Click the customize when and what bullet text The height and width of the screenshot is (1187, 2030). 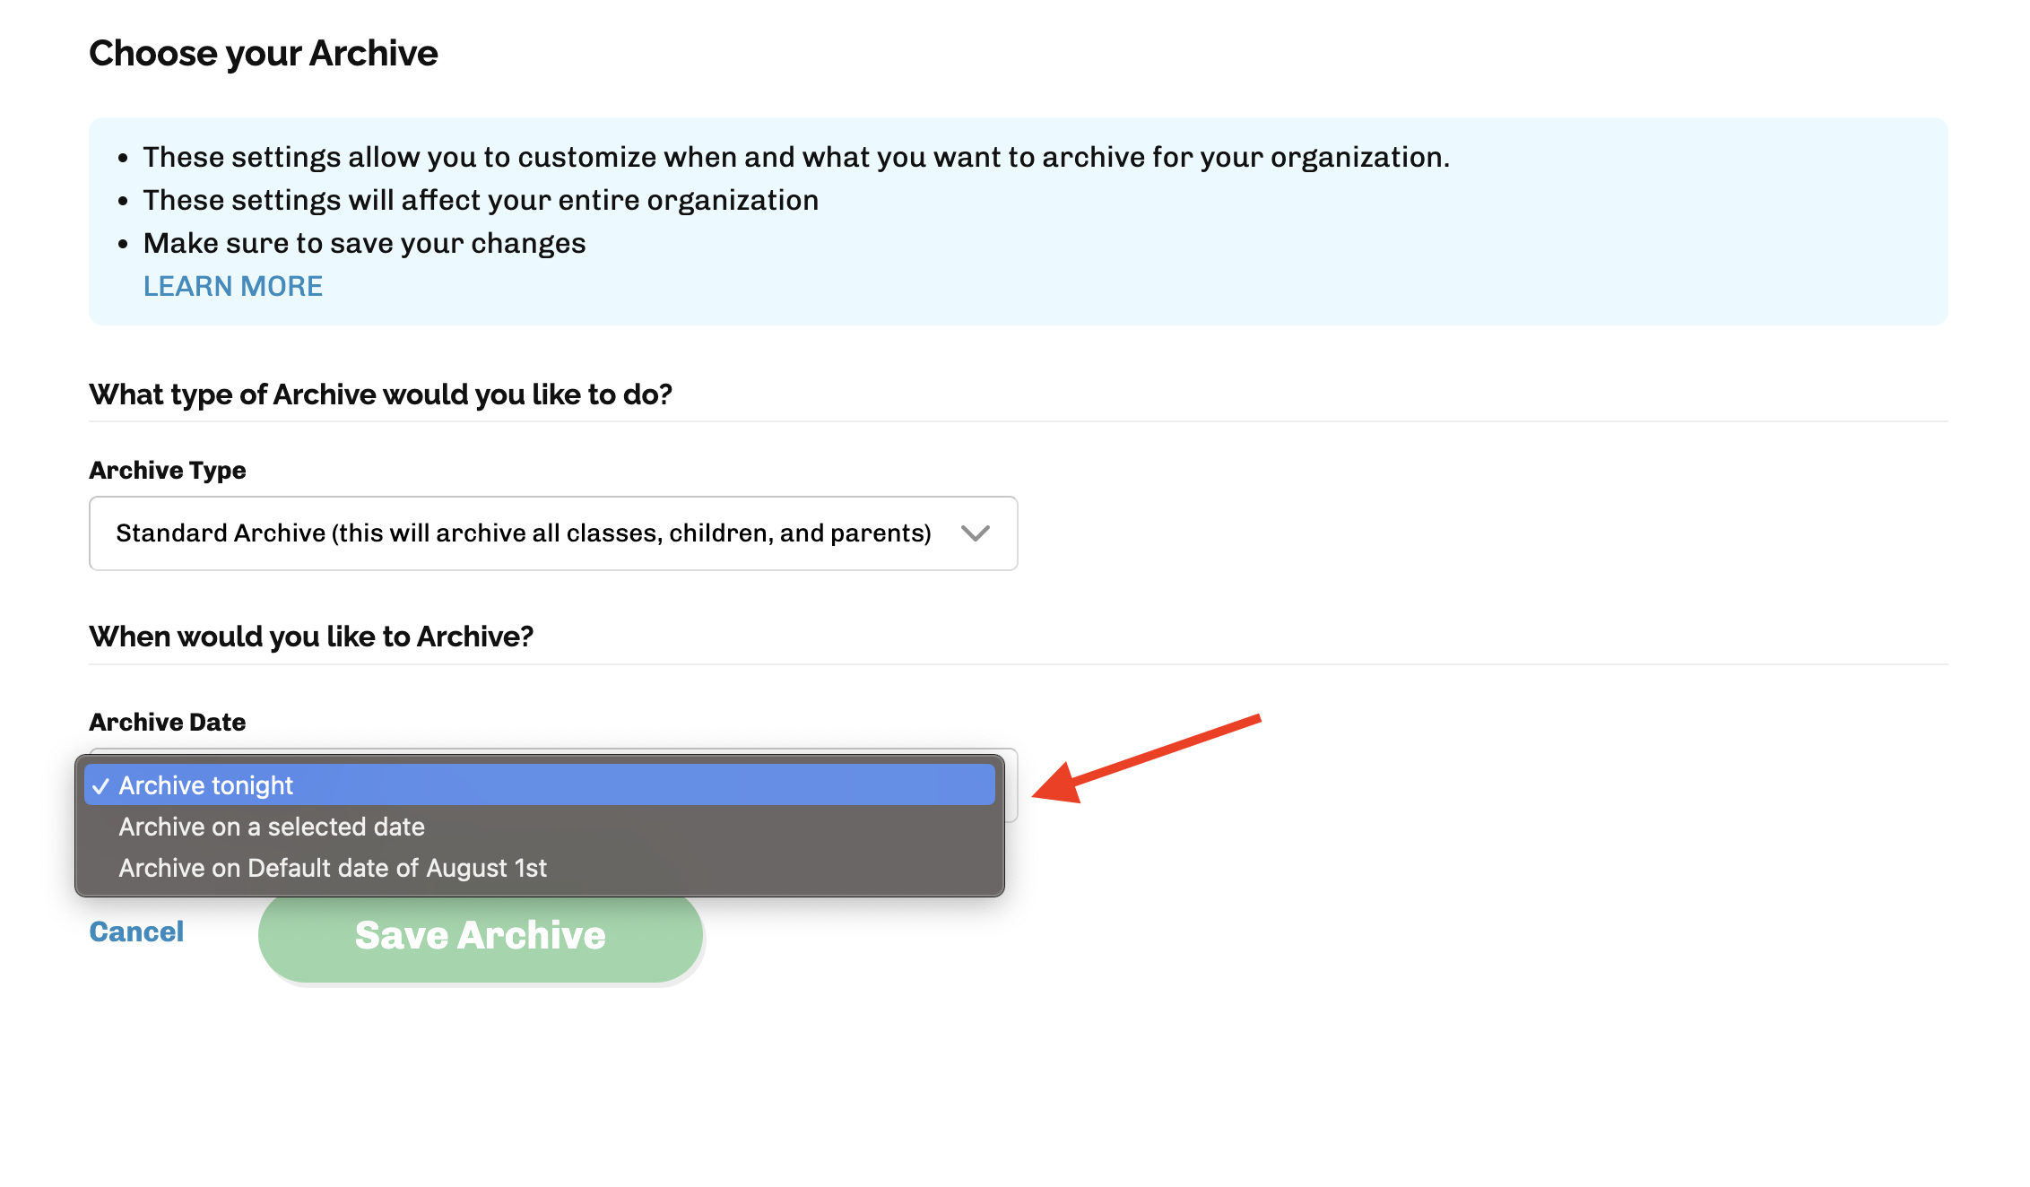[x=796, y=157]
